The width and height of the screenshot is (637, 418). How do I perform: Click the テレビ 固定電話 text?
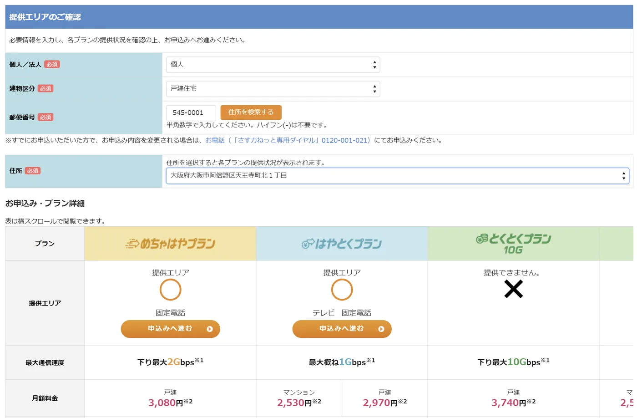coord(342,313)
